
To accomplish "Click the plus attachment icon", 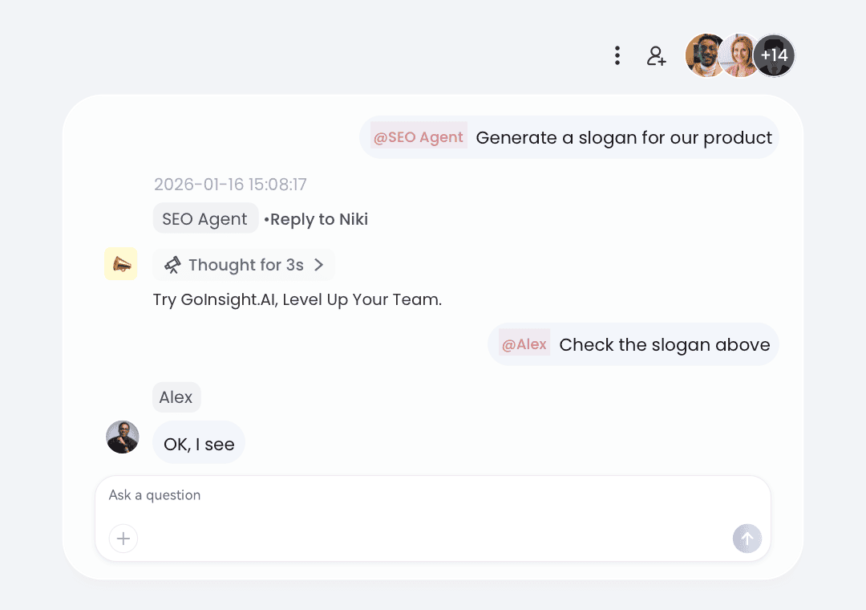I will [123, 539].
